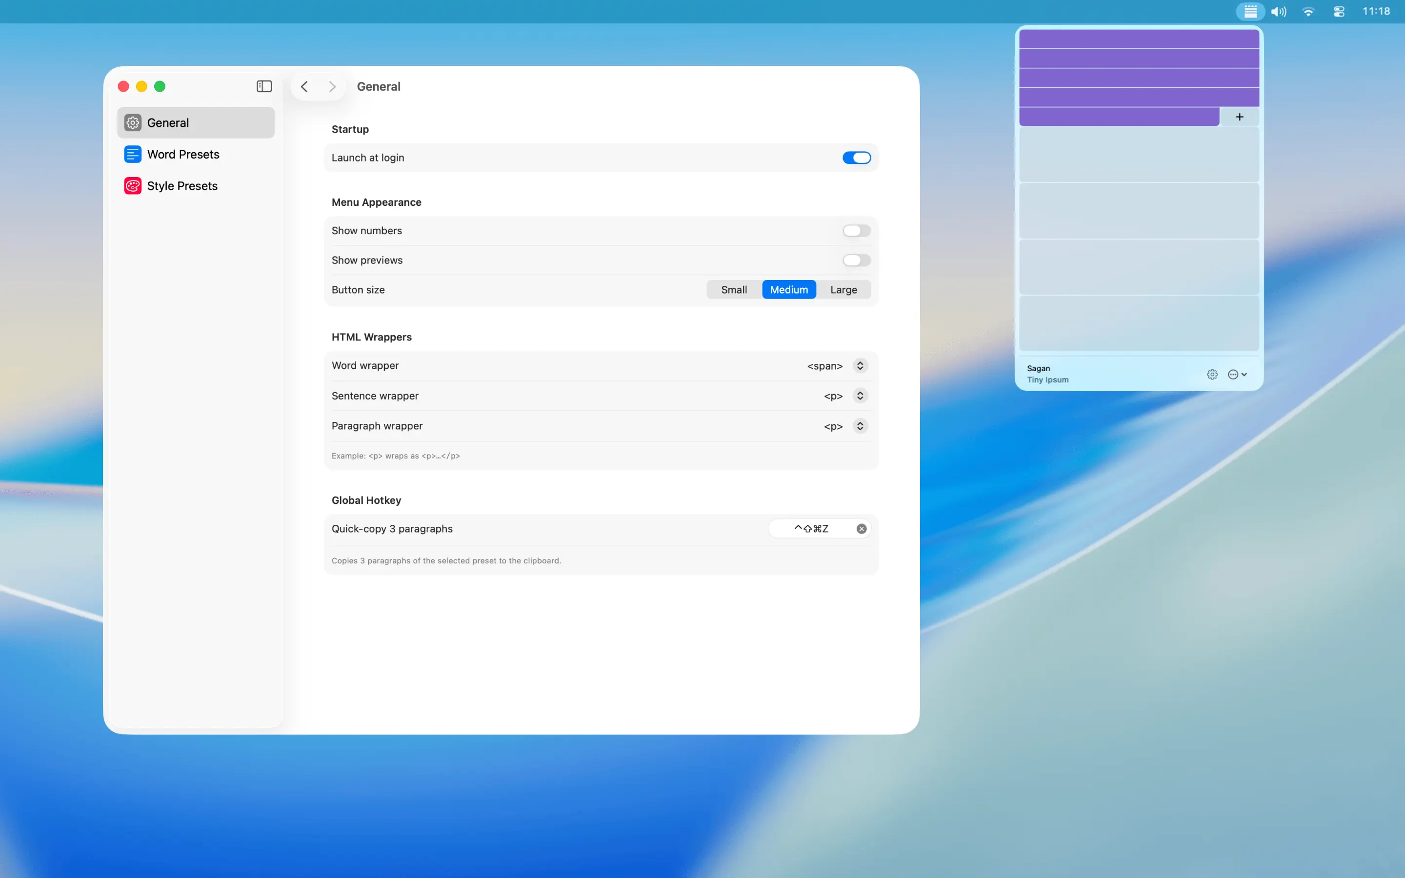Viewport: 1405px width, 878px height.
Task: Click the Launch at login label
Action: (367, 158)
